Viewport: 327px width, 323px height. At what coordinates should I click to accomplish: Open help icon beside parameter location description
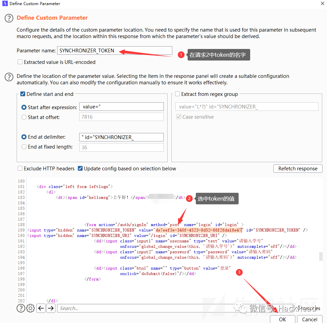point(9,77)
